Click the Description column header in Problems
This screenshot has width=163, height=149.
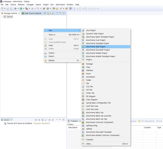click(73, 128)
